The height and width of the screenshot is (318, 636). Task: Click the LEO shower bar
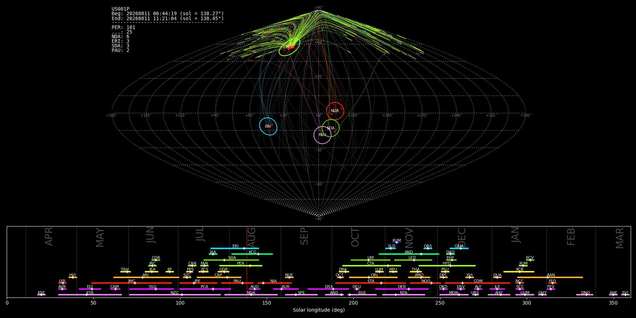click(413, 260)
